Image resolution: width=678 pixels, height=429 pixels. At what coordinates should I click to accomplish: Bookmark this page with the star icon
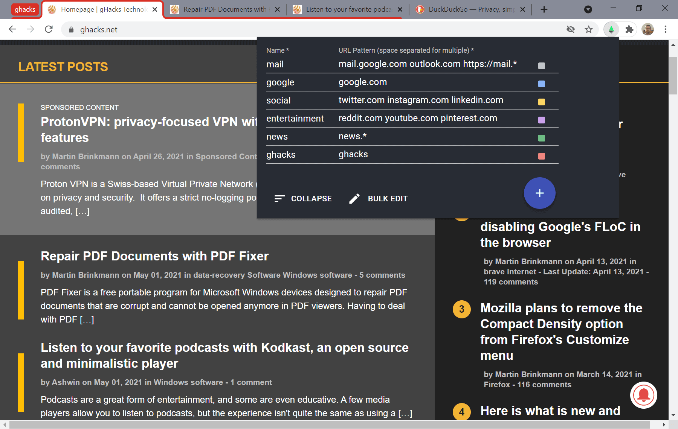(x=589, y=29)
